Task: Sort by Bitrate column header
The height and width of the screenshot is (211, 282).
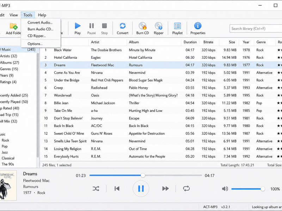Action: point(208,42)
